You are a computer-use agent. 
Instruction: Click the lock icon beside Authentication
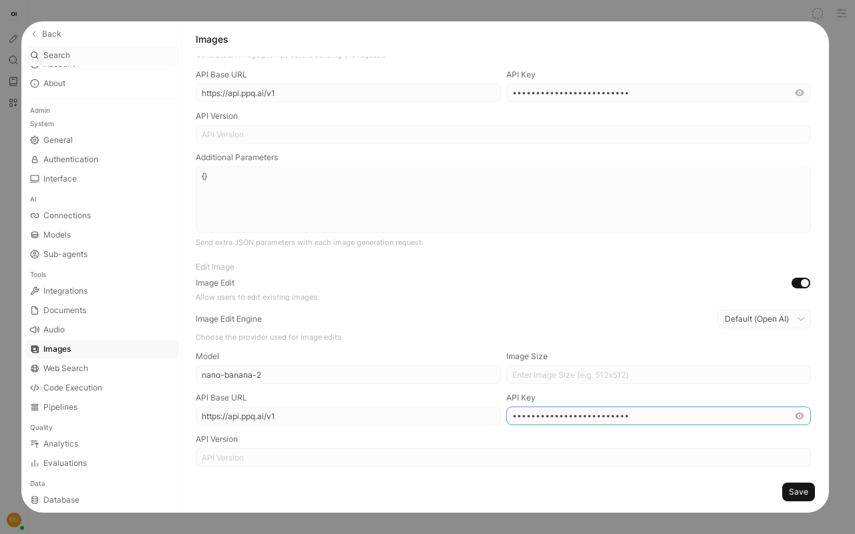[x=35, y=160]
